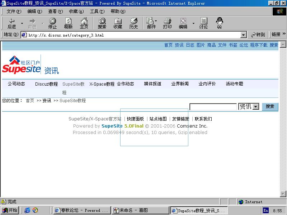This screenshot has height=215, width=287.
Task: Launch Internet Explorer from quick launch
Action: [27, 210]
